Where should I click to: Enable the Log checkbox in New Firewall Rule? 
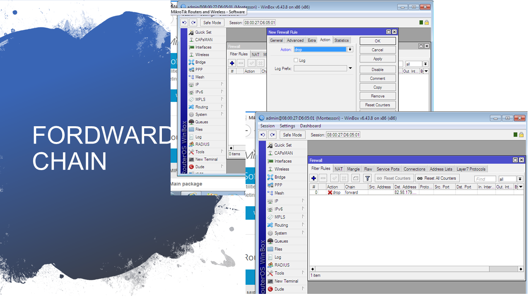point(296,60)
